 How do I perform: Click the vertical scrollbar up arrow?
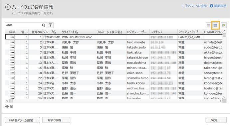coord(224,31)
